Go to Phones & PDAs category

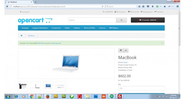[x=89, y=28]
